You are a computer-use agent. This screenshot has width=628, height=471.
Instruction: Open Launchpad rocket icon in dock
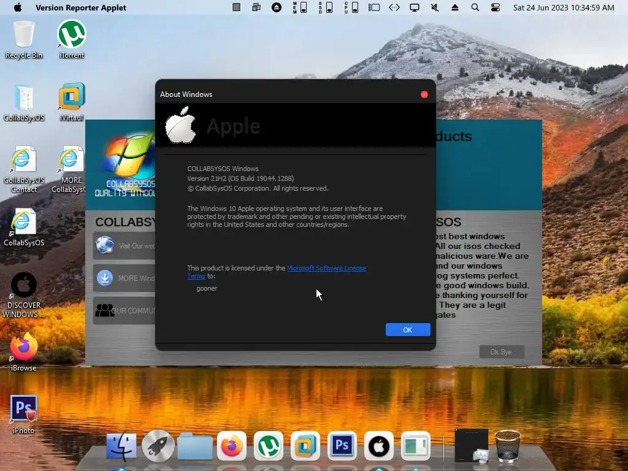(x=158, y=446)
